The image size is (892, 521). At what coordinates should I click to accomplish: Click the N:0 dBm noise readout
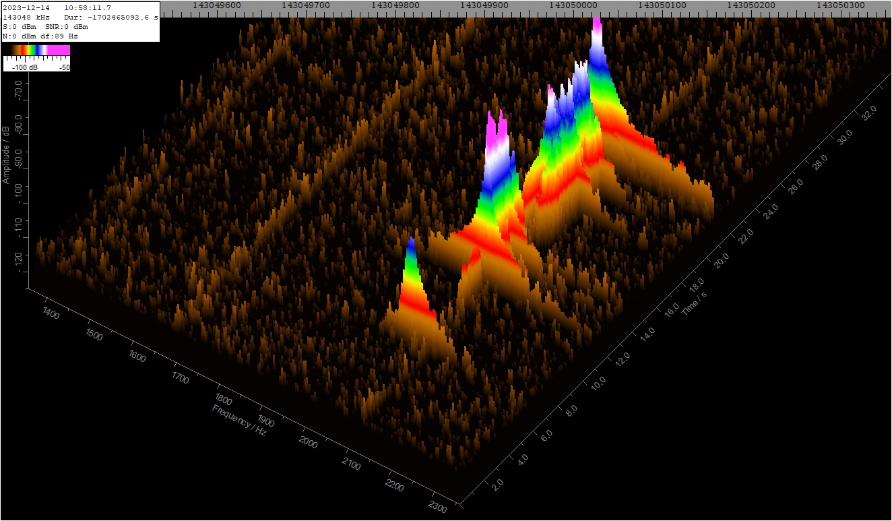20,36
